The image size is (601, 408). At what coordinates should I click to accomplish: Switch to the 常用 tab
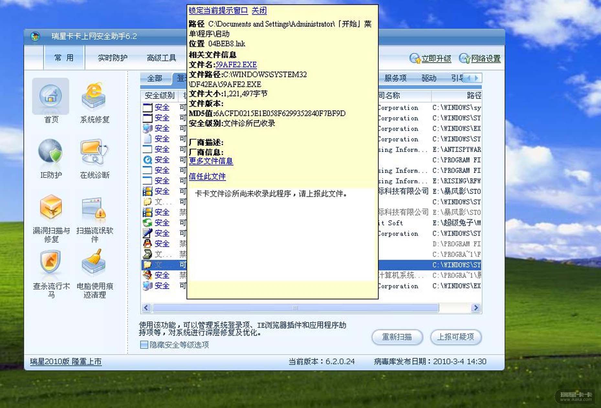point(64,58)
